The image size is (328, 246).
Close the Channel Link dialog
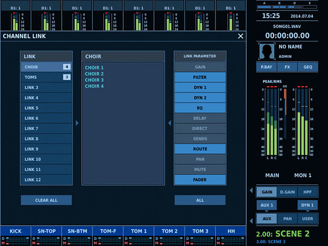pyautogui.click(x=241, y=36)
